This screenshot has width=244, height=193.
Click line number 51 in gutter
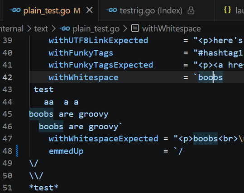pos(7,188)
